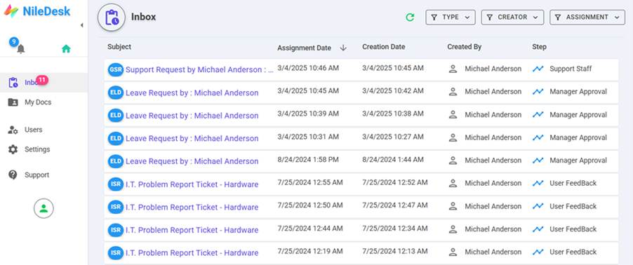The image size is (633, 265).
Task: Open the TYPE filter dropdown
Action: (450, 18)
